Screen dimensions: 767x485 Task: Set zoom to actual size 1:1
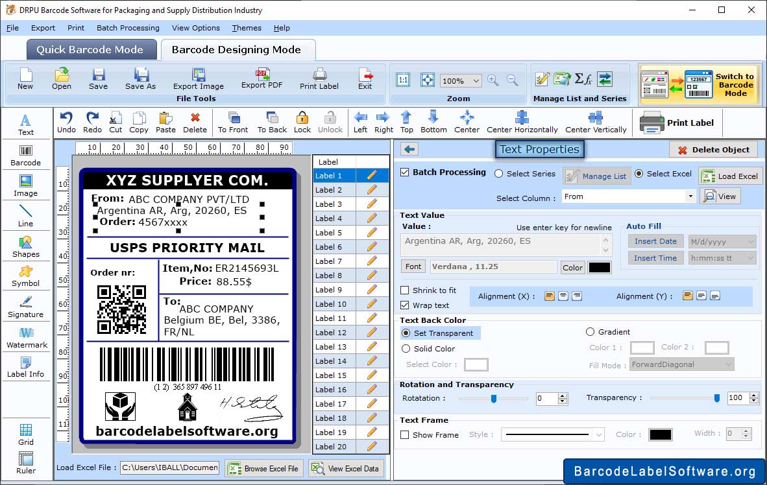click(403, 80)
